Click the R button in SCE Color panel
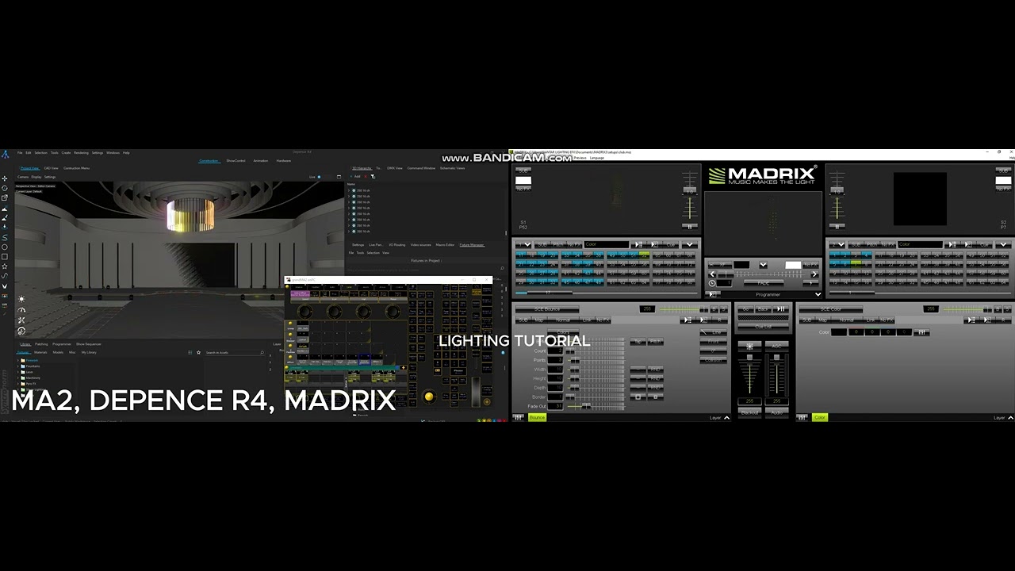The image size is (1015, 571). tap(1003, 320)
